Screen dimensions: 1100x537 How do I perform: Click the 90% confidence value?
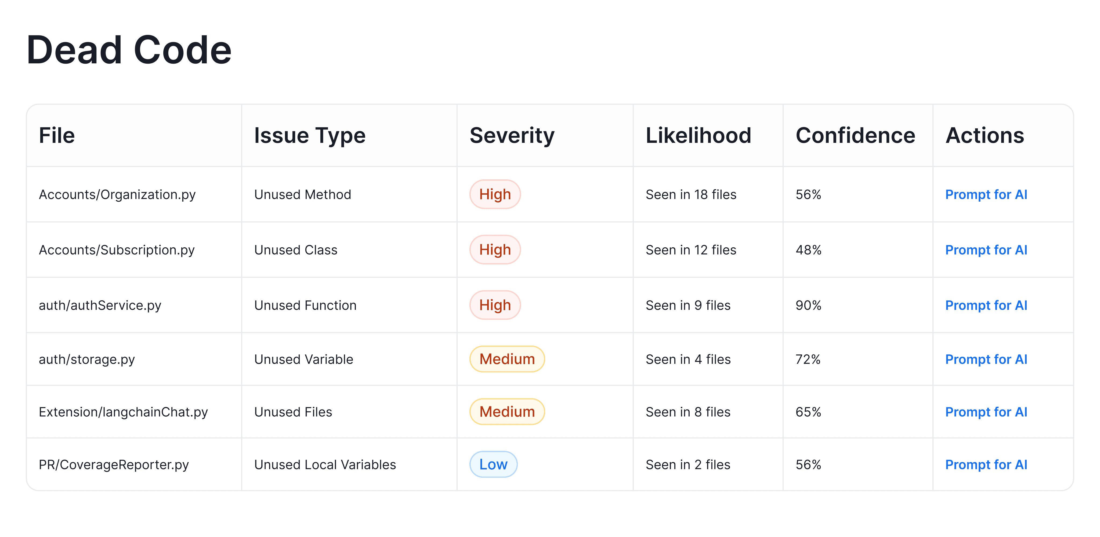808,306
